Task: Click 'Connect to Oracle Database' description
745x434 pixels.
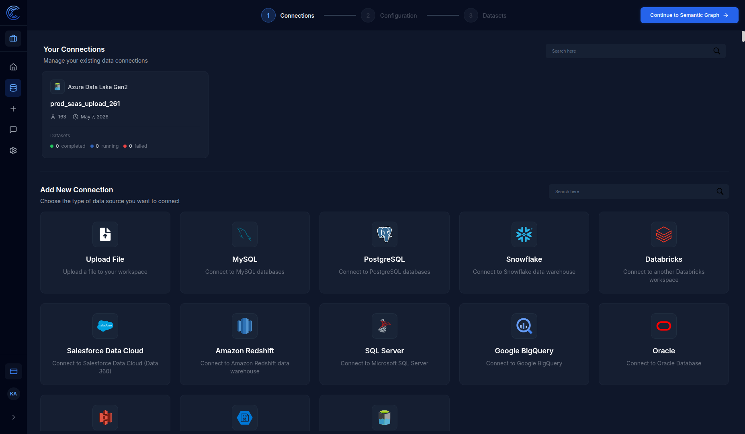Action: (664, 363)
